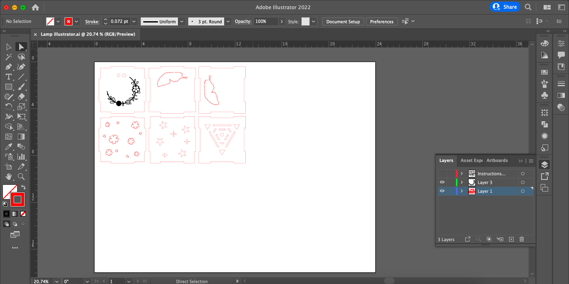Open the stroke weight dropdown
The height and width of the screenshot is (284, 569).
pyautogui.click(x=133, y=21)
